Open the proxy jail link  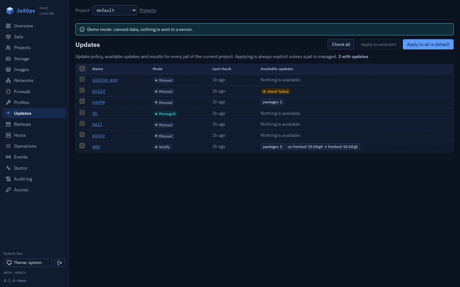[x=99, y=136]
